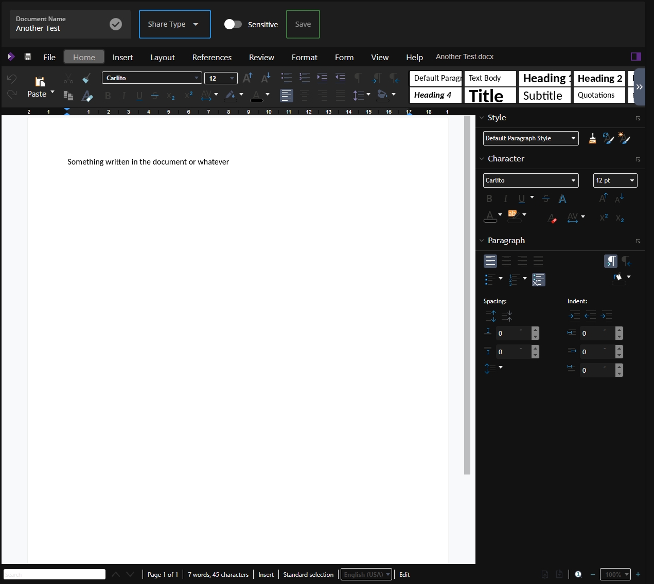Click the Paste icon in the toolbar
Image resolution: width=654 pixels, height=584 pixels.
40,81
